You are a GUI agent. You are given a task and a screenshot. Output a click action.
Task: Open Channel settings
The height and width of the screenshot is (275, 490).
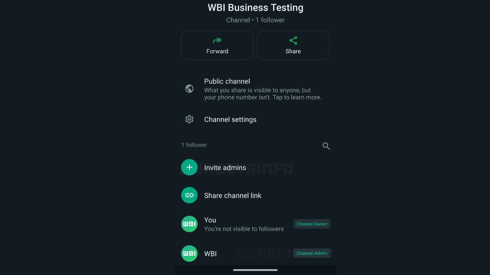tap(230, 119)
